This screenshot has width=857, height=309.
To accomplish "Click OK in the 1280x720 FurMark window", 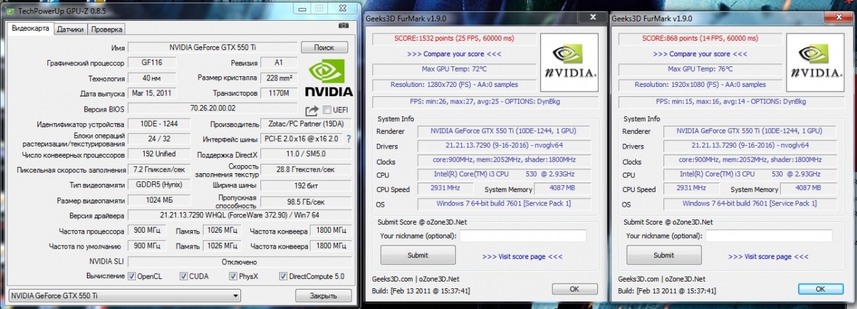I will (574, 289).
